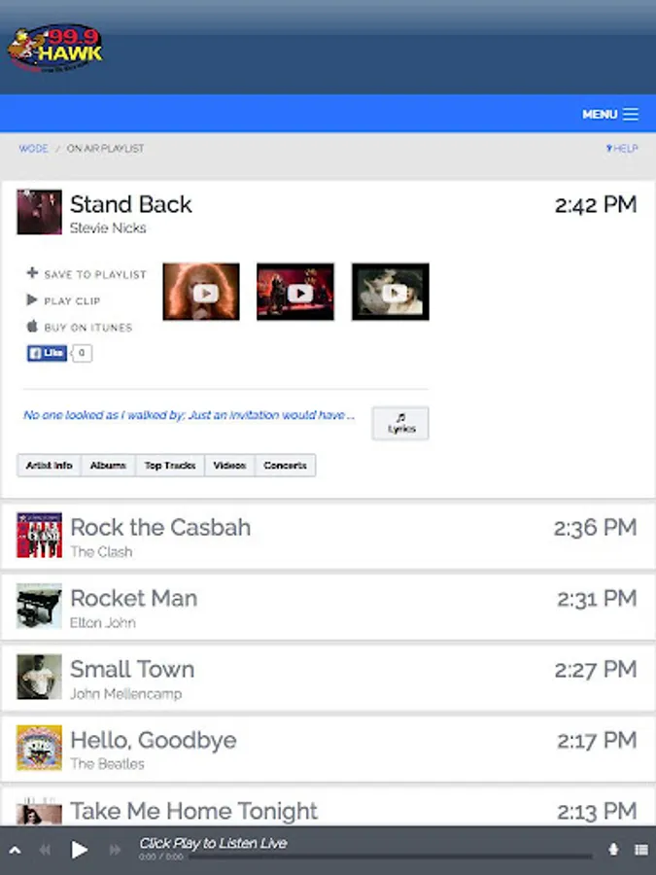The height and width of the screenshot is (875, 656).
Task: Buy Stand Back on iTunes
Action: tap(80, 327)
